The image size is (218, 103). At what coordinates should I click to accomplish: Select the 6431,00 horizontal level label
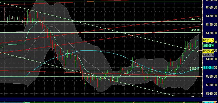195,30
